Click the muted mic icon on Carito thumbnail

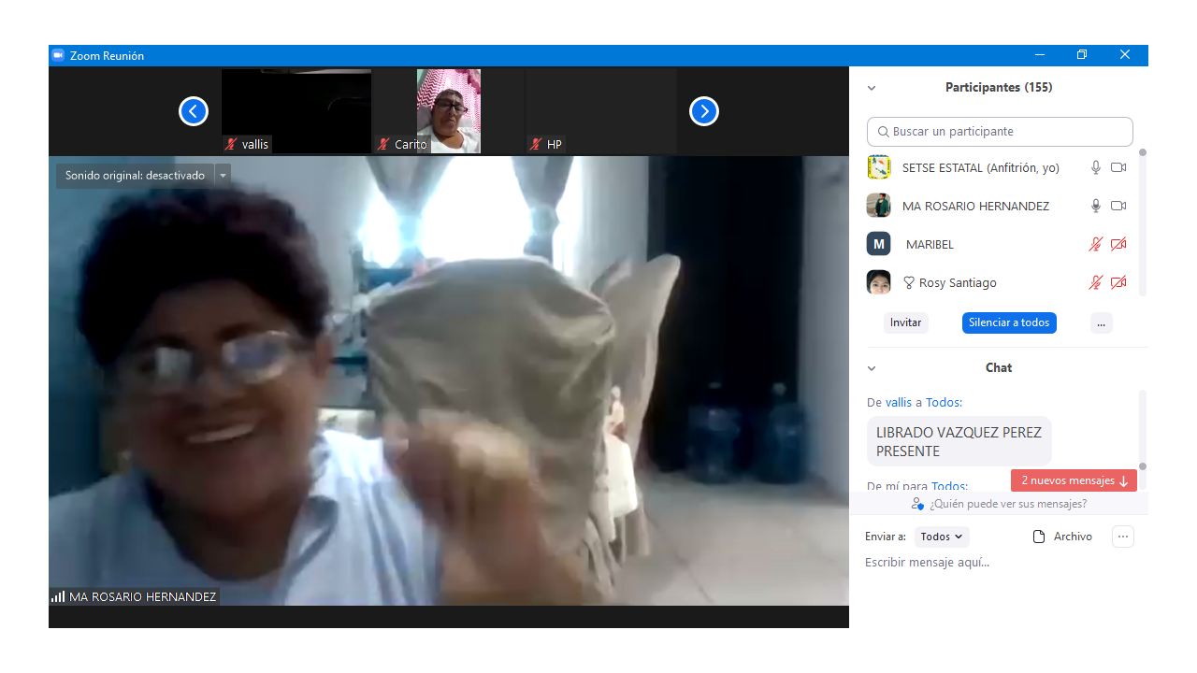(x=383, y=144)
